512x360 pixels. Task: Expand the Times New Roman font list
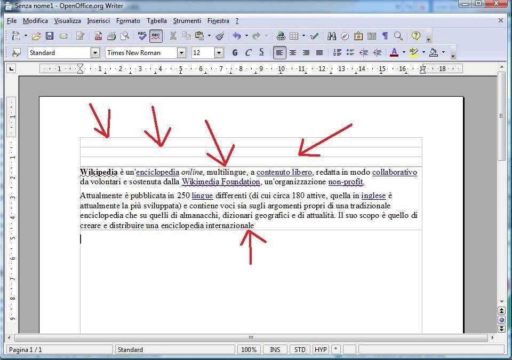pos(181,52)
